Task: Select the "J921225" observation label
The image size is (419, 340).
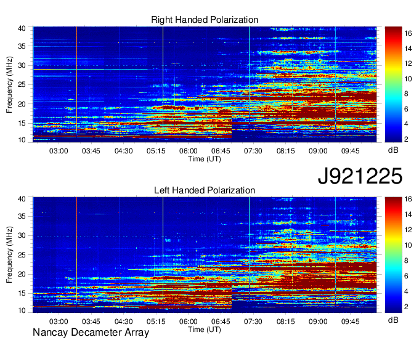Action: pyautogui.click(x=360, y=176)
